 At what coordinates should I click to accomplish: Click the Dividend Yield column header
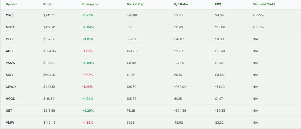click(x=263, y=4)
